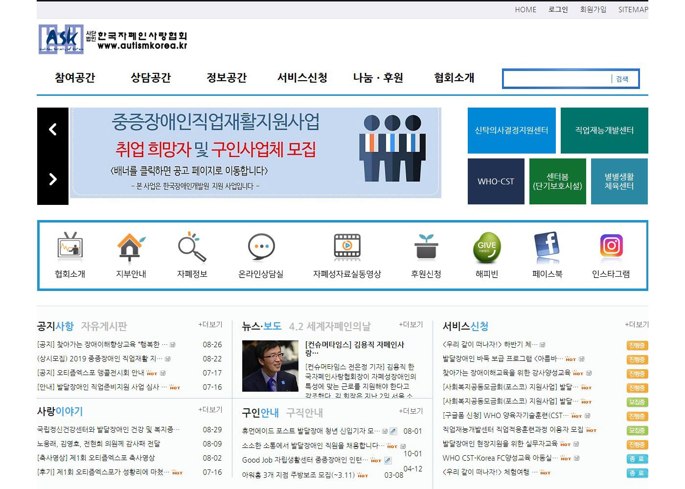
Task: Click the 지부안내 house icon
Action: point(131,247)
